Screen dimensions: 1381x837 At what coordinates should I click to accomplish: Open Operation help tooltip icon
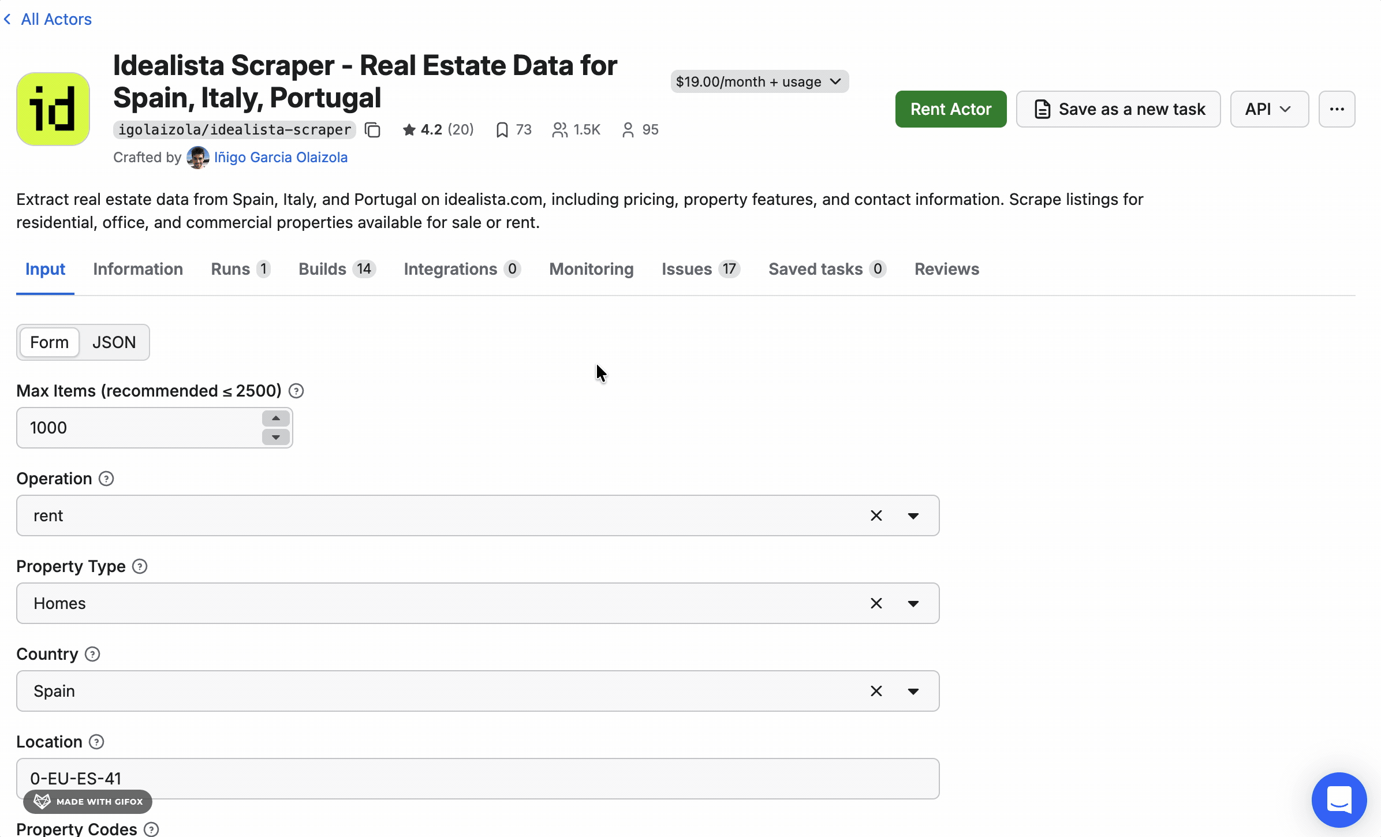106,479
